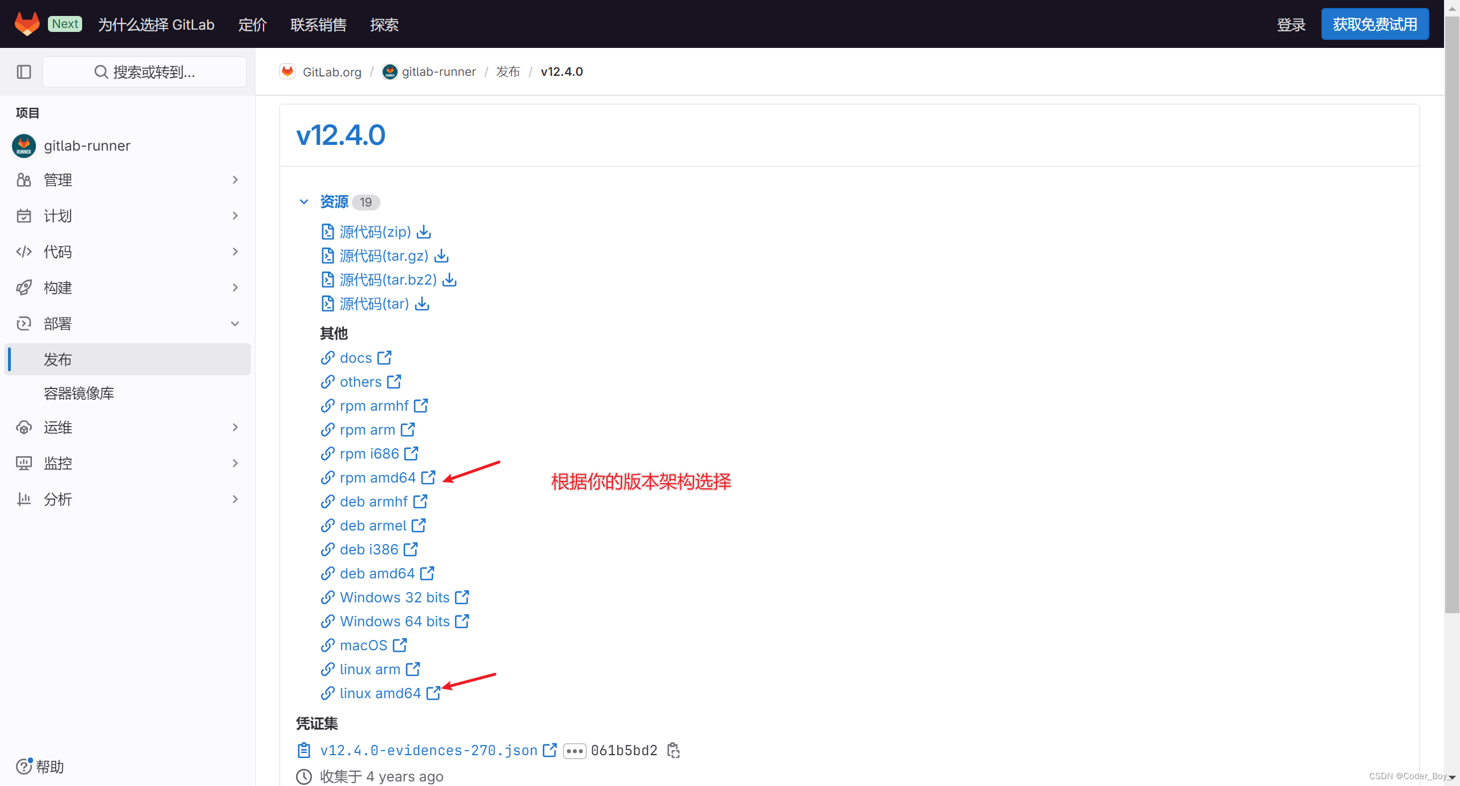
Task: Click the external link icon beside docs
Action: [384, 358]
